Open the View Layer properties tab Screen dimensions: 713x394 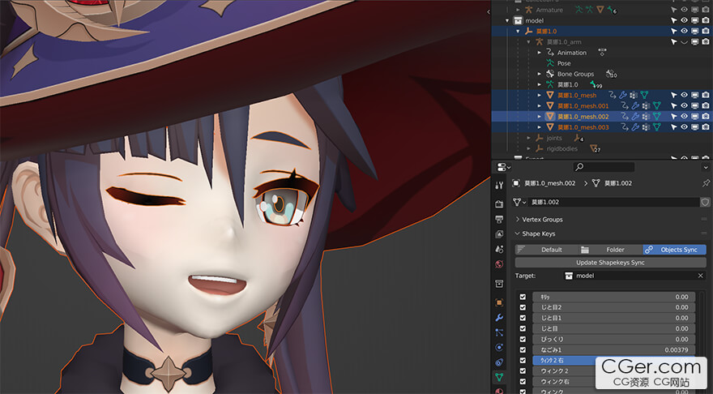tap(499, 233)
